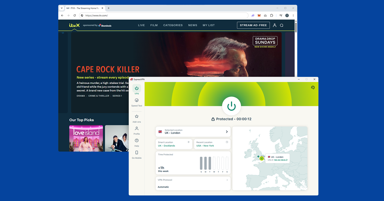Open the CATEGORIES menu on ITVX
This screenshot has height=201, width=384.
click(173, 25)
